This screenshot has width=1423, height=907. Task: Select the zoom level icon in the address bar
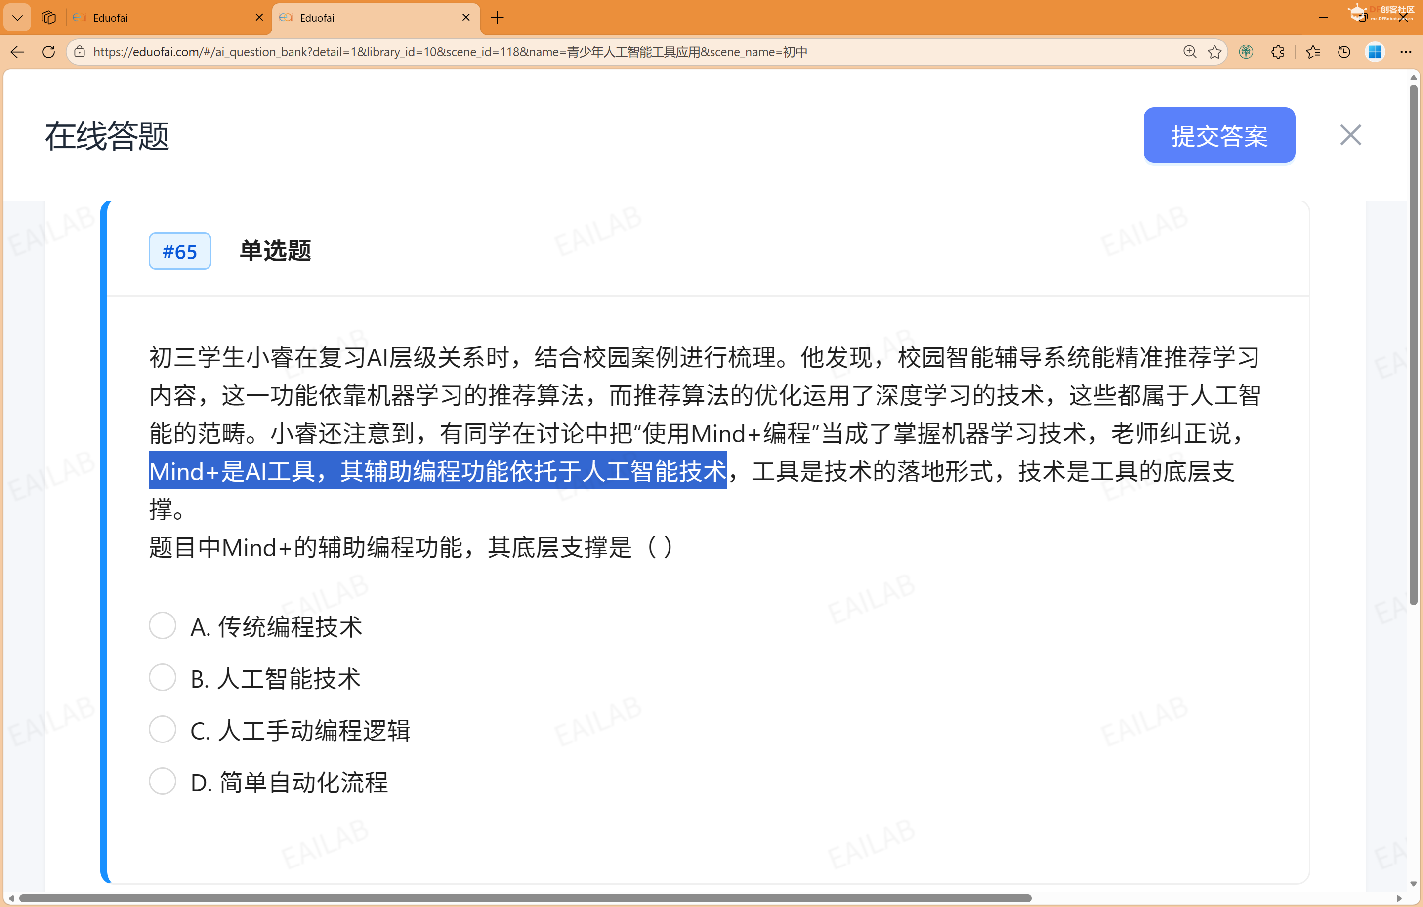click(x=1190, y=52)
